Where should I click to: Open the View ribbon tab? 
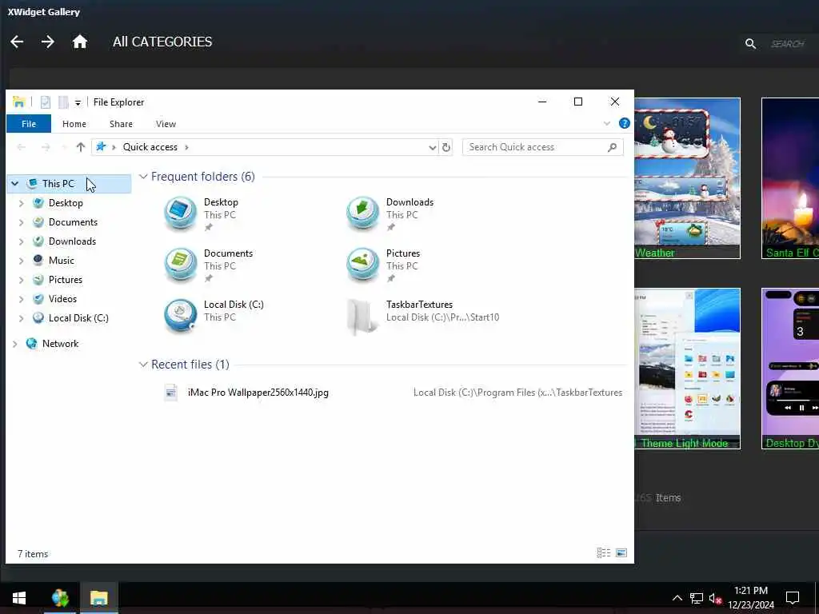click(x=166, y=124)
